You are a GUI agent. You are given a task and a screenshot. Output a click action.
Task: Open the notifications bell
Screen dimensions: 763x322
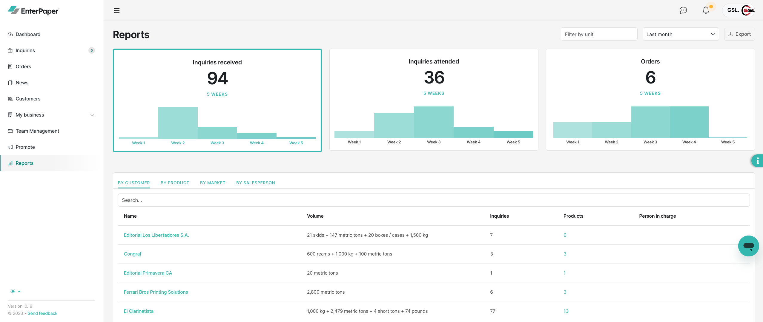pyautogui.click(x=706, y=10)
